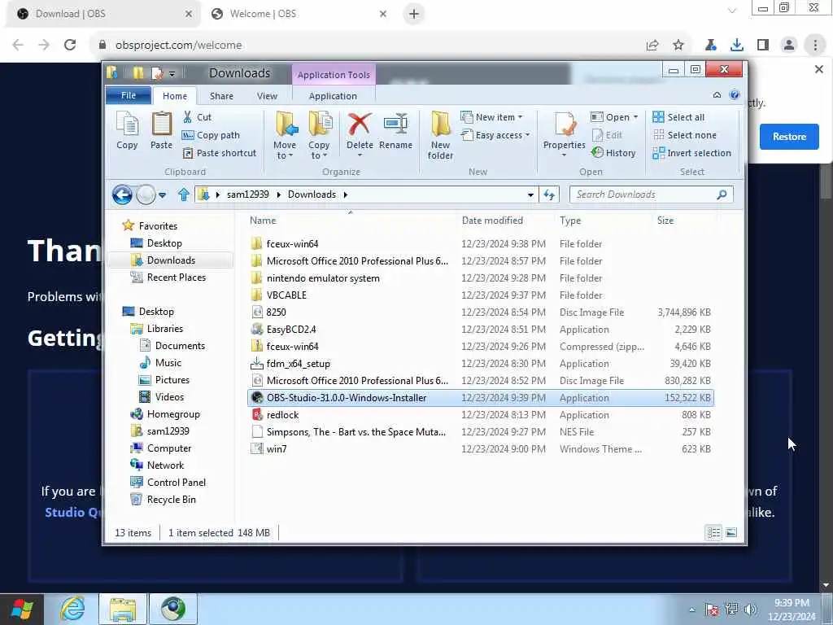Sort by Date modified column
The image size is (833, 625).
coord(492,221)
